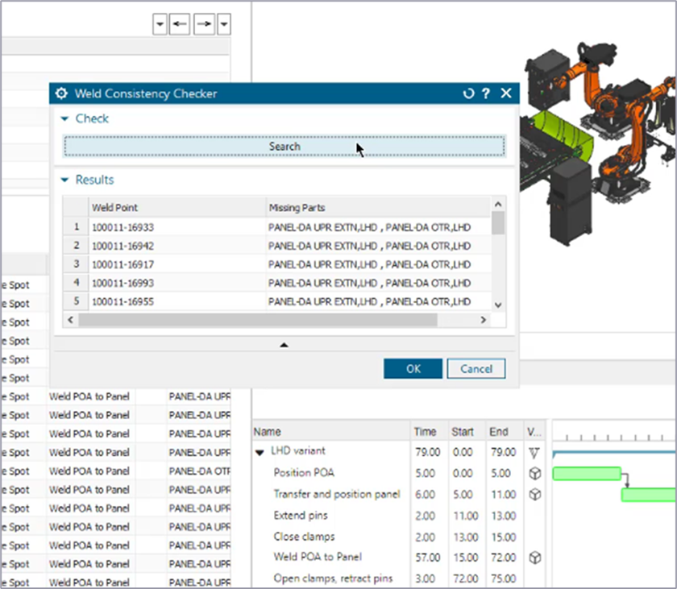Collapse the Results section
This screenshot has height=589, width=677.
64,180
